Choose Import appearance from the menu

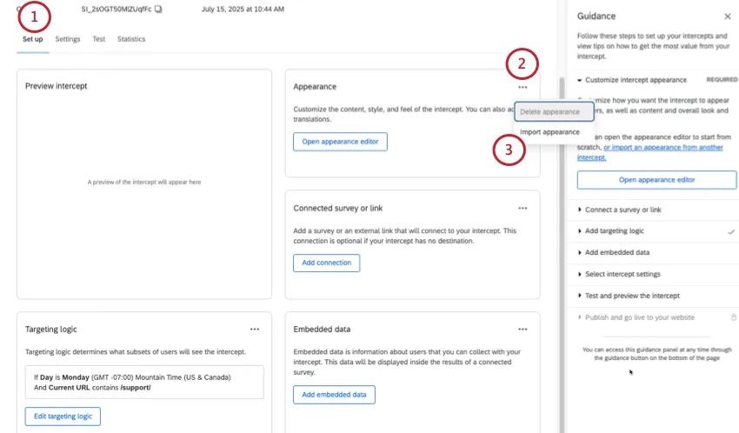[x=549, y=132]
